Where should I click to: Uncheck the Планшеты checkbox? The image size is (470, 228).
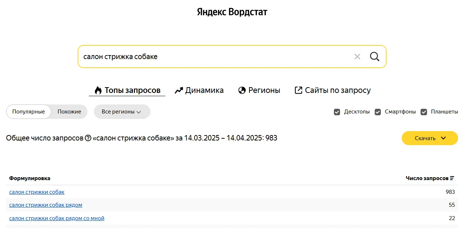pos(424,112)
